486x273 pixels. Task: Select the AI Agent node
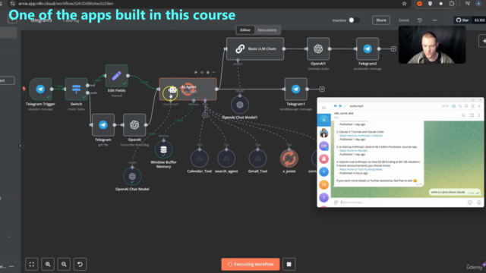(188, 89)
